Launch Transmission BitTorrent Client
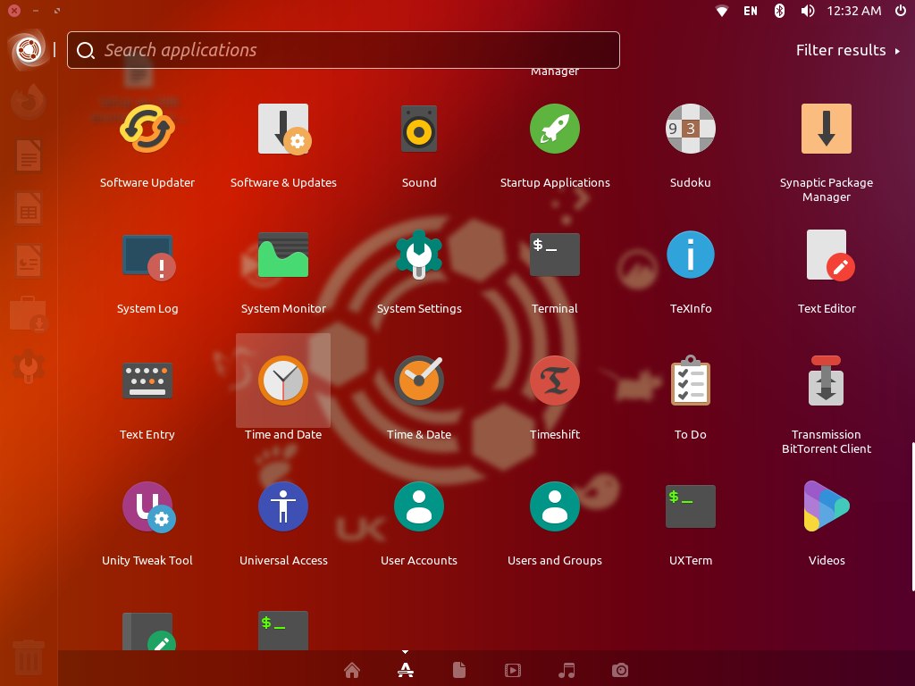915x686 pixels. pyautogui.click(x=827, y=381)
